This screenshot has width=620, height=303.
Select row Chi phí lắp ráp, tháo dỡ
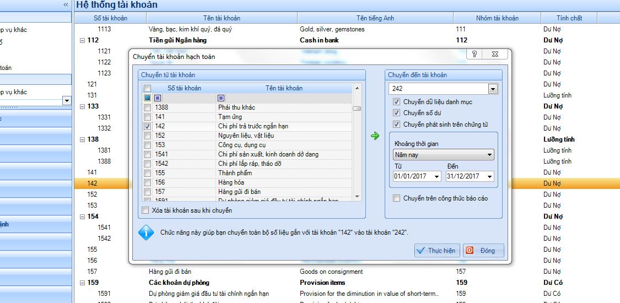(247, 164)
